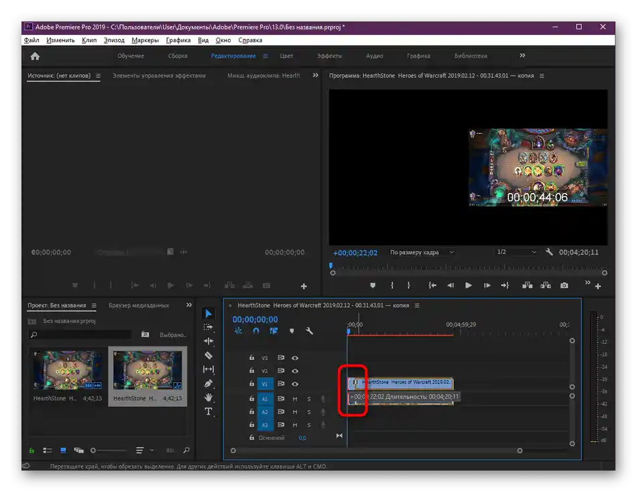The height and width of the screenshot is (492, 637).
Task: Select the Selection arrow tool
Action: pos(209,313)
